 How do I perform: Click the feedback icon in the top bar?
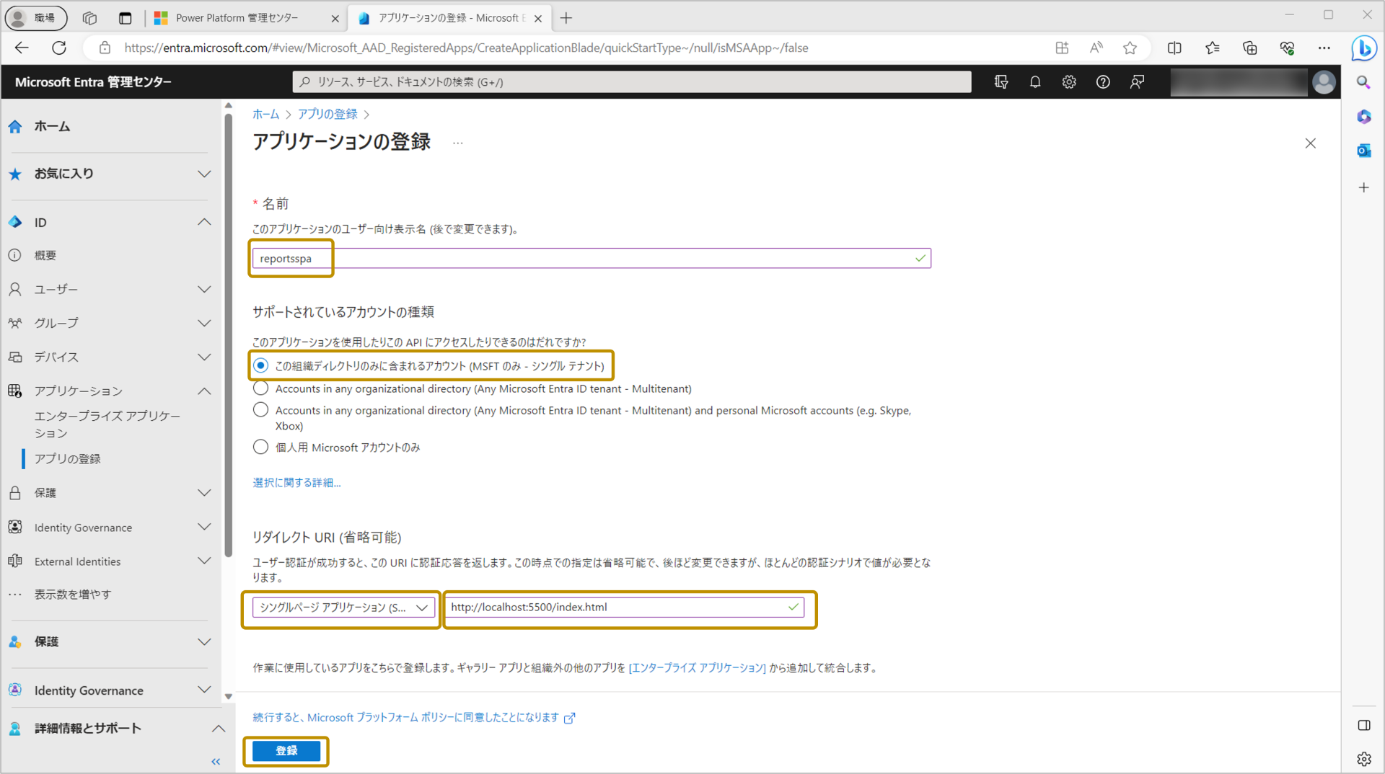tap(1137, 81)
